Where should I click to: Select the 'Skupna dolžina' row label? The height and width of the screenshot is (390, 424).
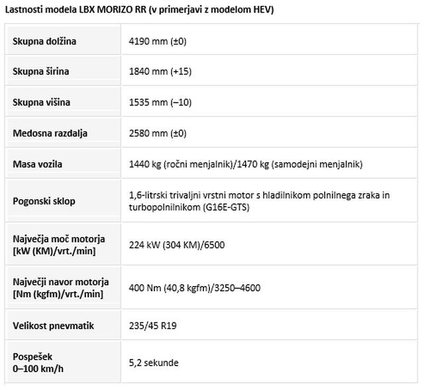coord(44,41)
